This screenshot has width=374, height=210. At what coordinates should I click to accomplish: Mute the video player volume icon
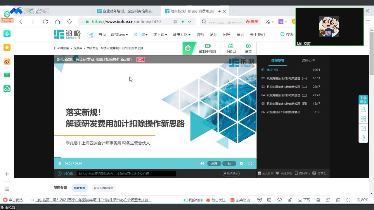pos(202,163)
